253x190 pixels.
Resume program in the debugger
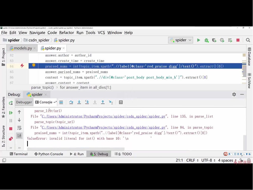pos(11,113)
